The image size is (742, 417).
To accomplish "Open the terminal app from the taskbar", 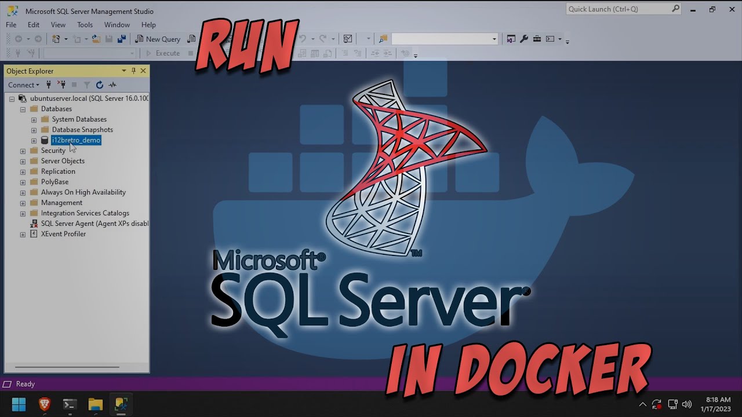I will click(x=70, y=404).
